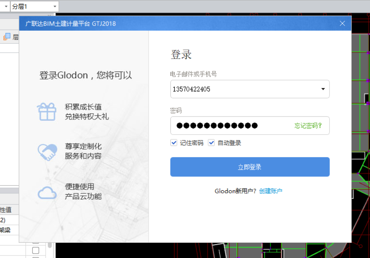The width and height of the screenshot is (370, 258).
Task: Click the dialog title 广联达BIM土建计量平台 GTJ2018
Action: pyautogui.click(x=71, y=24)
